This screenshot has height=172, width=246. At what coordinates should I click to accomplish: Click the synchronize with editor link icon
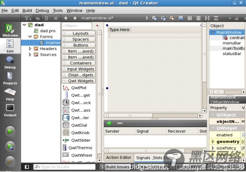pyautogui.click(x=37, y=18)
